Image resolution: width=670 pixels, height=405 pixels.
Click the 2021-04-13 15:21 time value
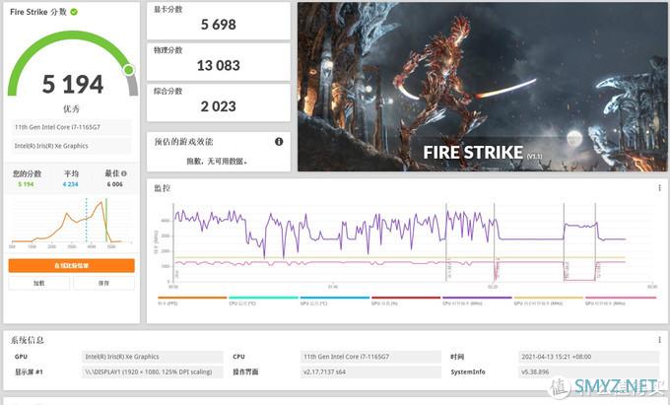pyautogui.click(x=588, y=357)
